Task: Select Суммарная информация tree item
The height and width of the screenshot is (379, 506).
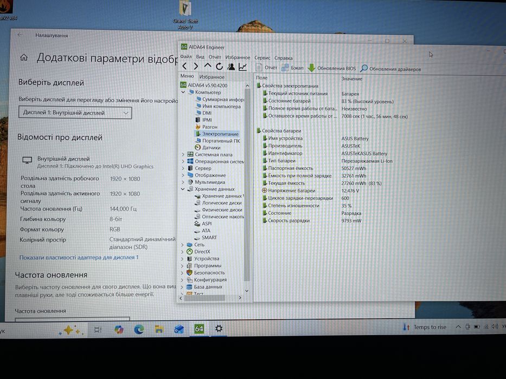Action: coord(220,99)
